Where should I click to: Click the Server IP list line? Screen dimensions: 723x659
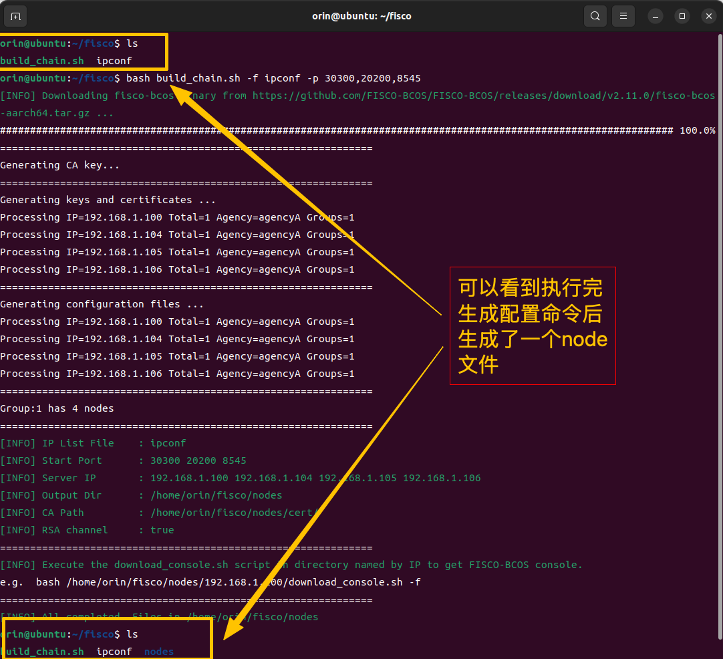[241, 479]
